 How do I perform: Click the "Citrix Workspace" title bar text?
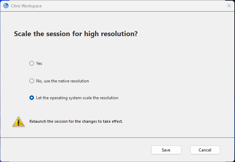coord(26,6)
